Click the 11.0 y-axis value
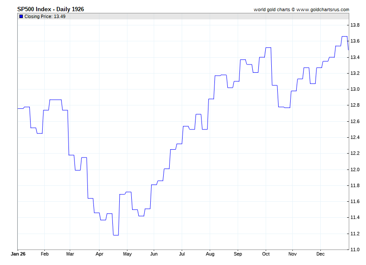 (x=355, y=250)
